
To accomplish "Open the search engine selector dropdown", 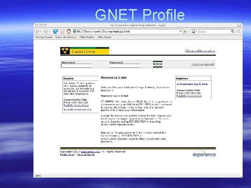I will coord(194,31).
